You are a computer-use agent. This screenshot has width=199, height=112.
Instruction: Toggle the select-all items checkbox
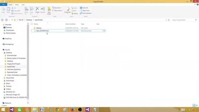32,24
